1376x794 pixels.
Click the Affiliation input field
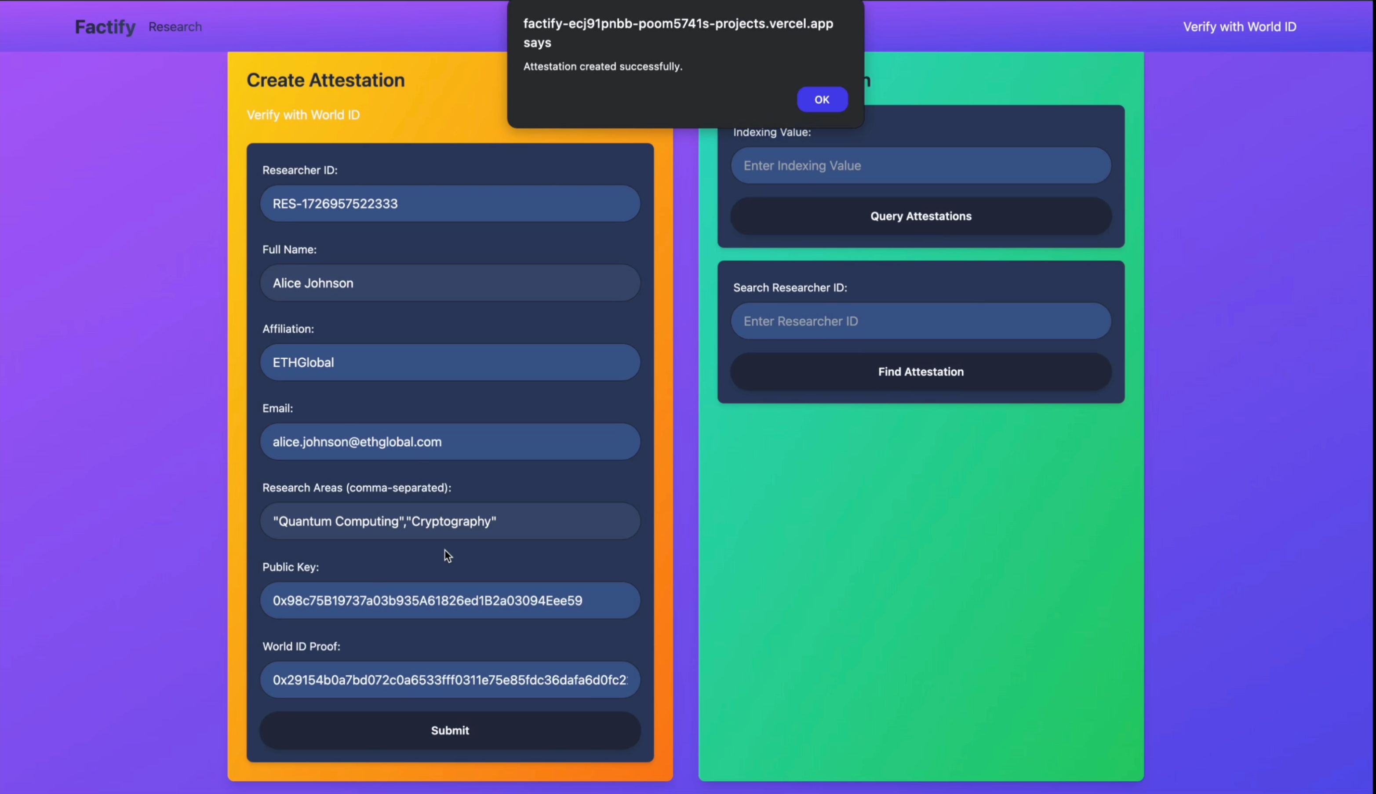450,362
